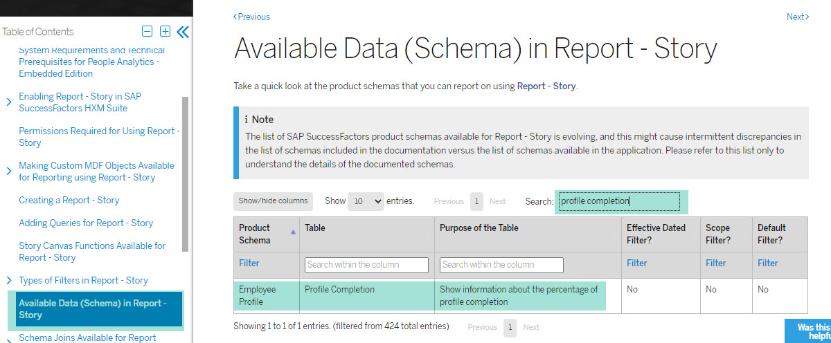Click the Scope Filter column header
This screenshot has height=343, width=831.
[726, 234]
